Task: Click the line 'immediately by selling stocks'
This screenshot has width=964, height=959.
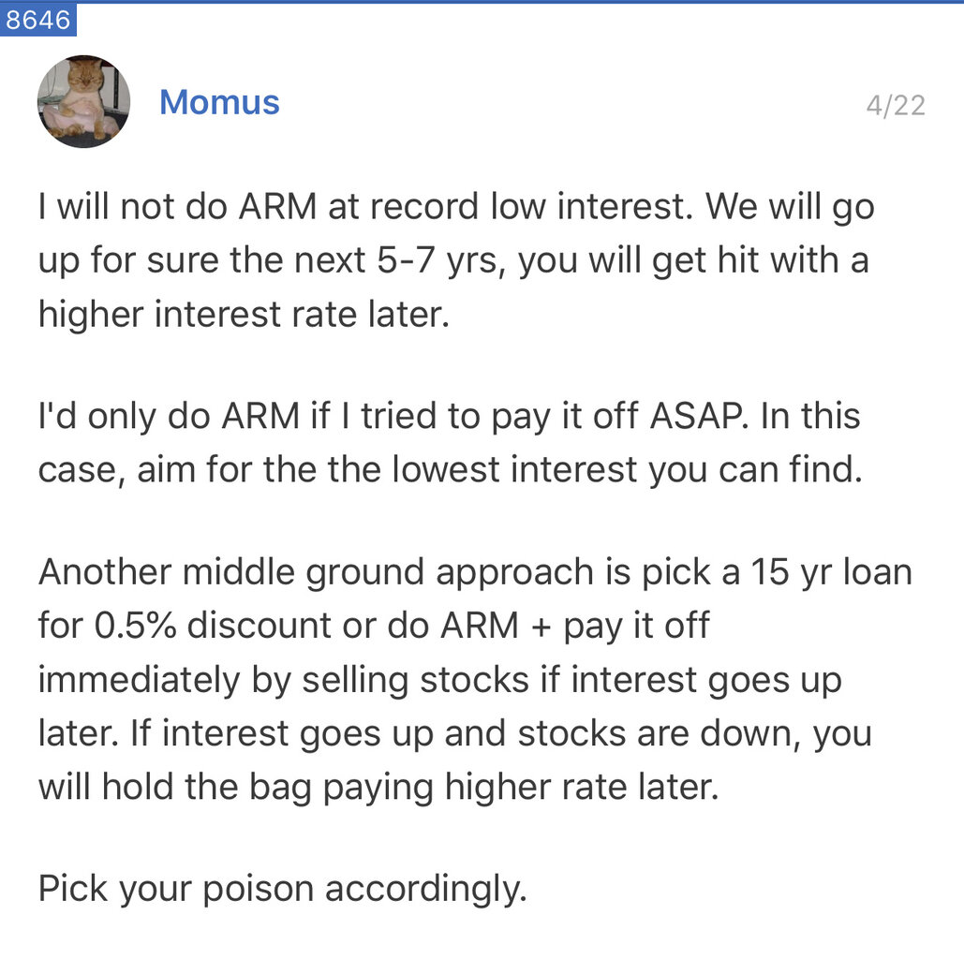Action: pos(440,680)
